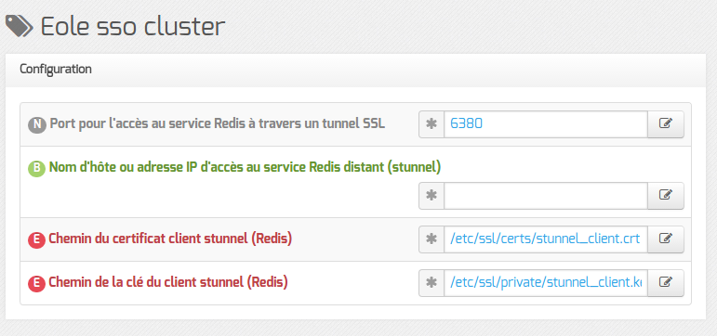The height and width of the screenshot is (336, 717).
Task: Click the /etc/ssl/certs/stunnel_client.crt field
Action: pyautogui.click(x=546, y=239)
